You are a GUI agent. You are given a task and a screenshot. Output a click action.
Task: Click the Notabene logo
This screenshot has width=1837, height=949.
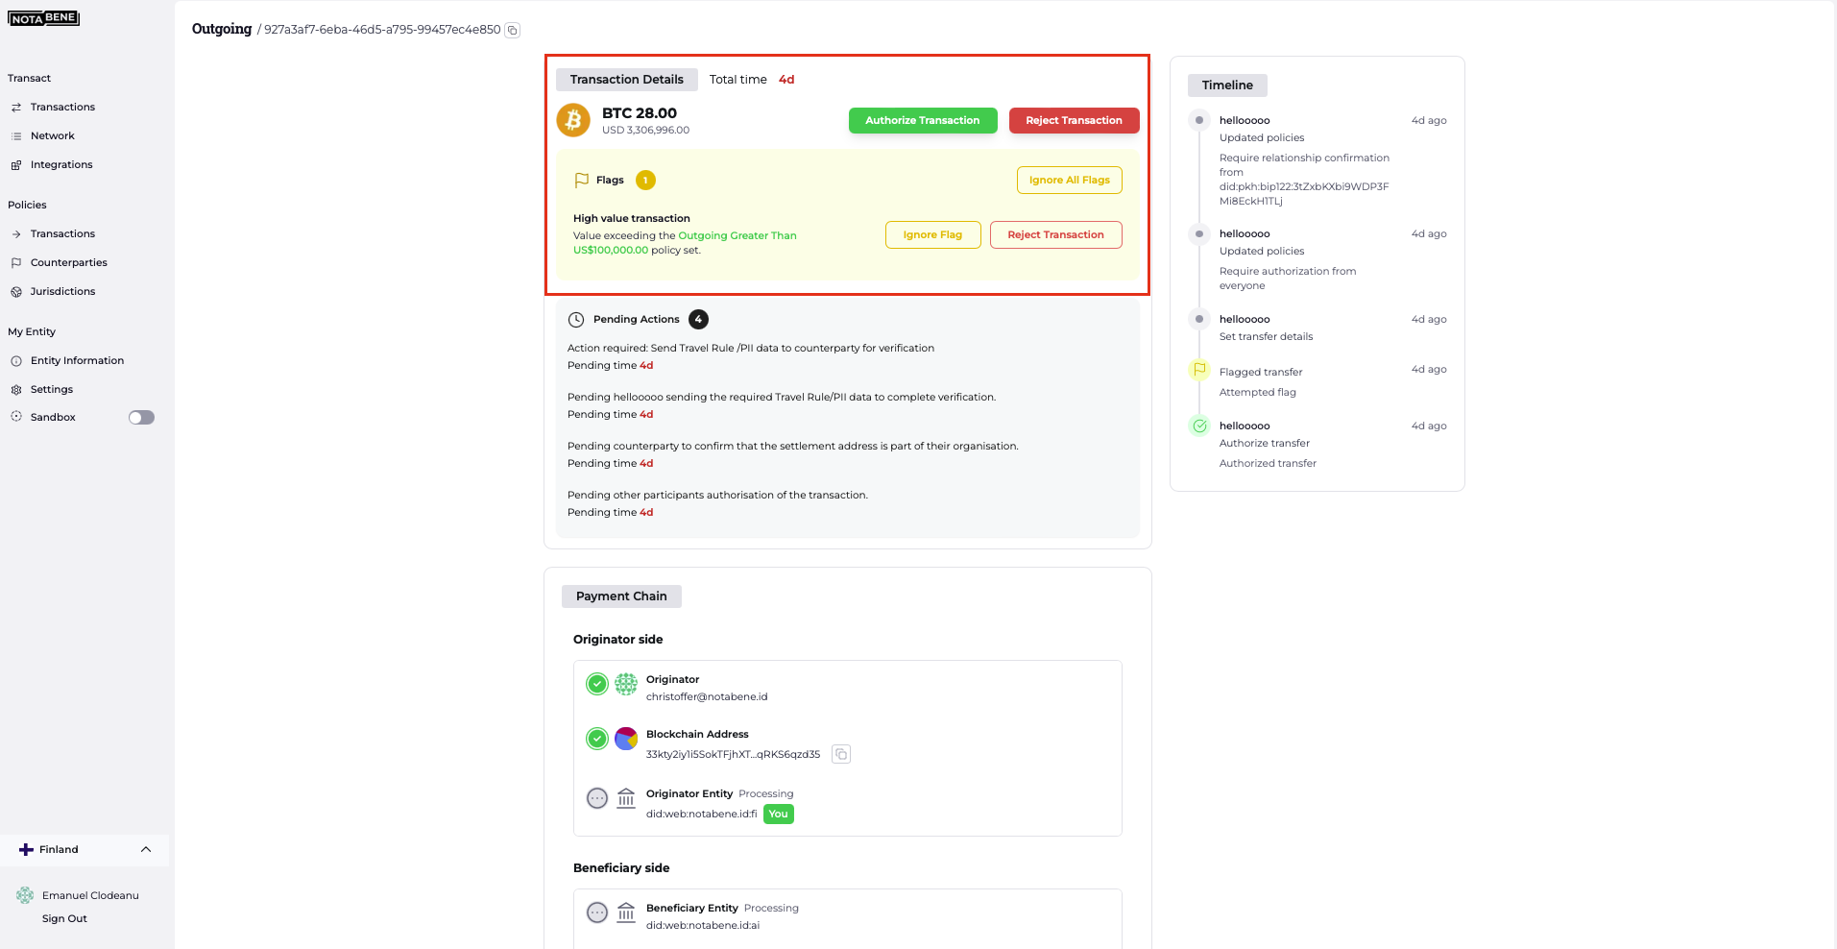tap(43, 18)
